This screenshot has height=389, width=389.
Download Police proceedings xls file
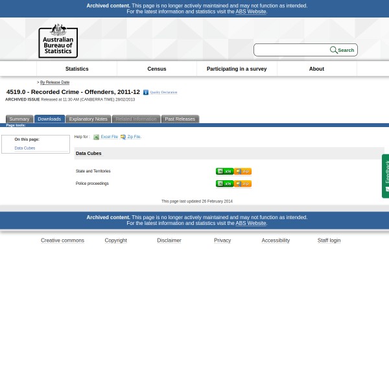(224, 183)
